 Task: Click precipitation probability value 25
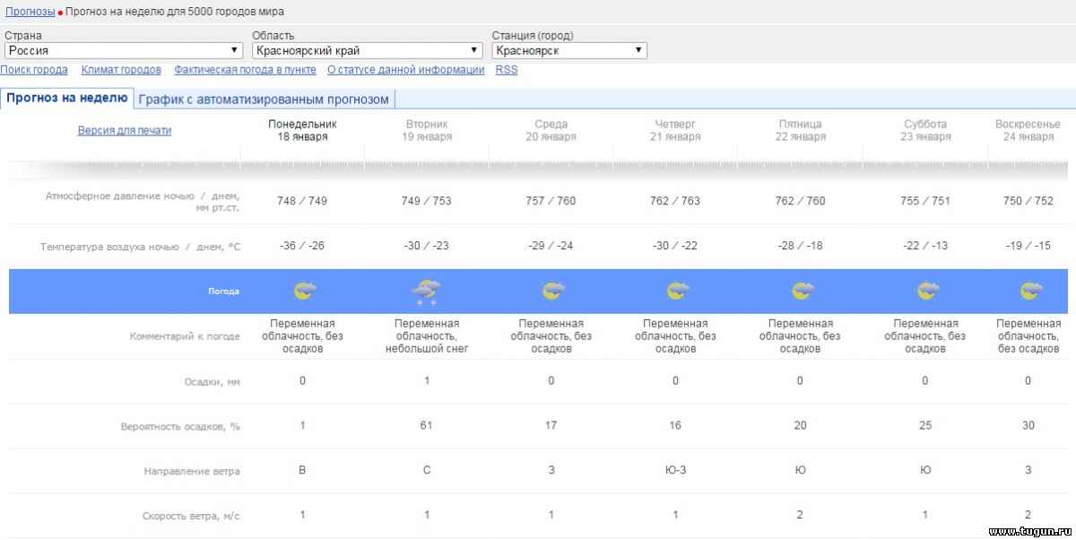click(x=925, y=425)
